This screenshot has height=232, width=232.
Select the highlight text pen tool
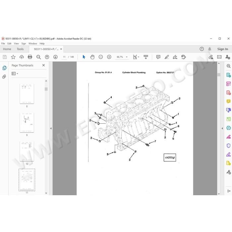click(x=167, y=57)
